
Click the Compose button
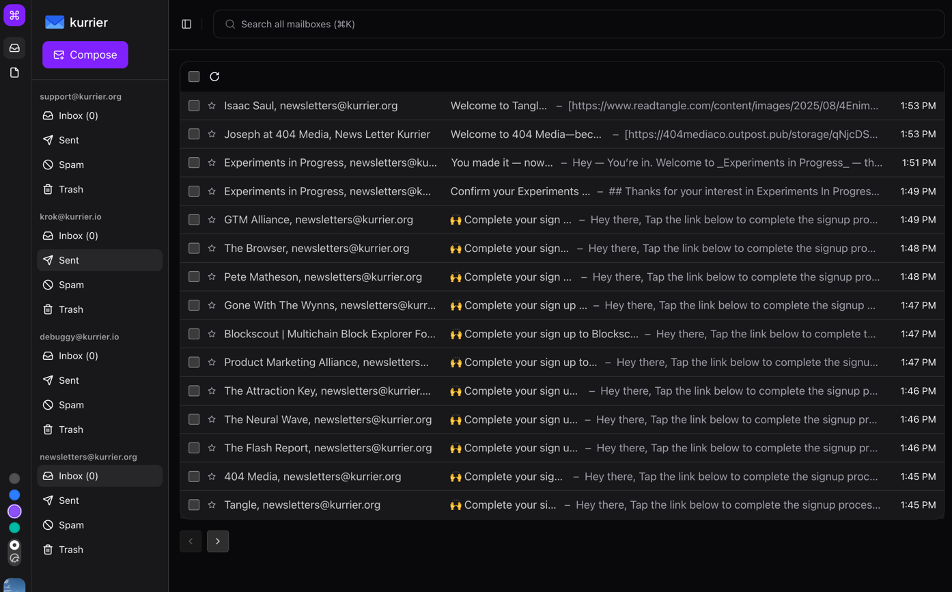[85, 55]
